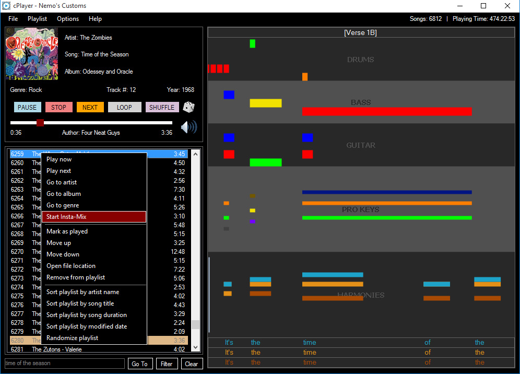Sort playlist by song duration
Viewport: 520px width, 374px height.
point(94,315)
